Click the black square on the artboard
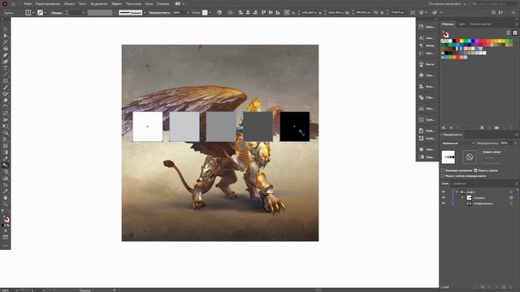 click(294, 127)
